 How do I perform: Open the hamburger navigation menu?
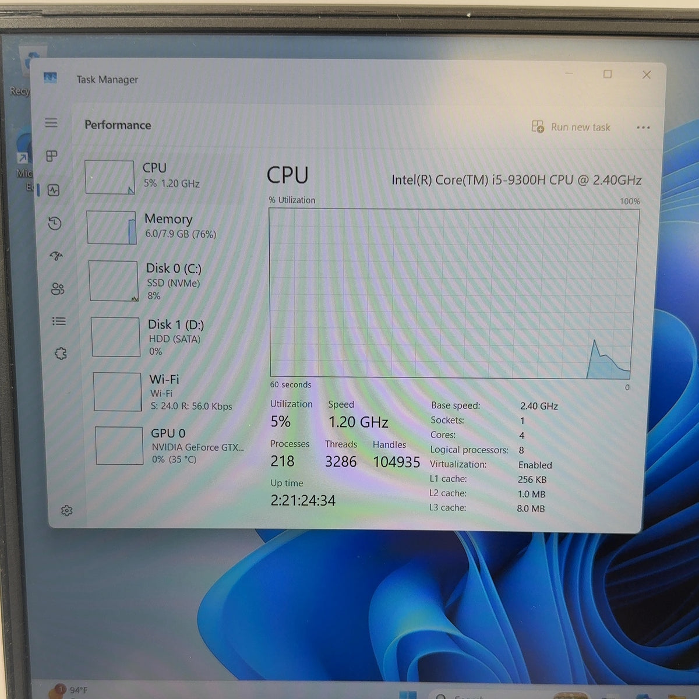[51, 122]
